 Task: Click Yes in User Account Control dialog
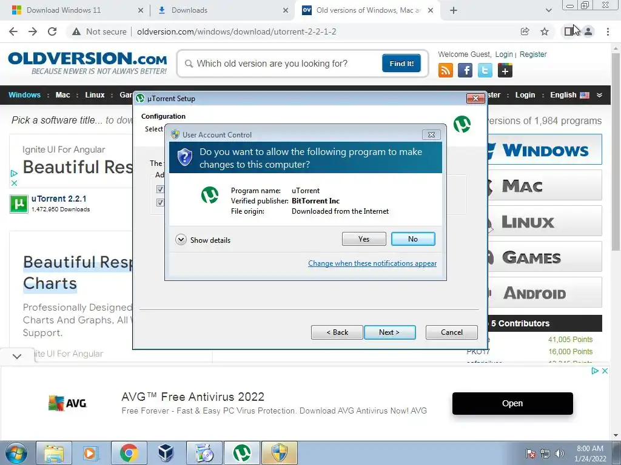tap(364, 239)
